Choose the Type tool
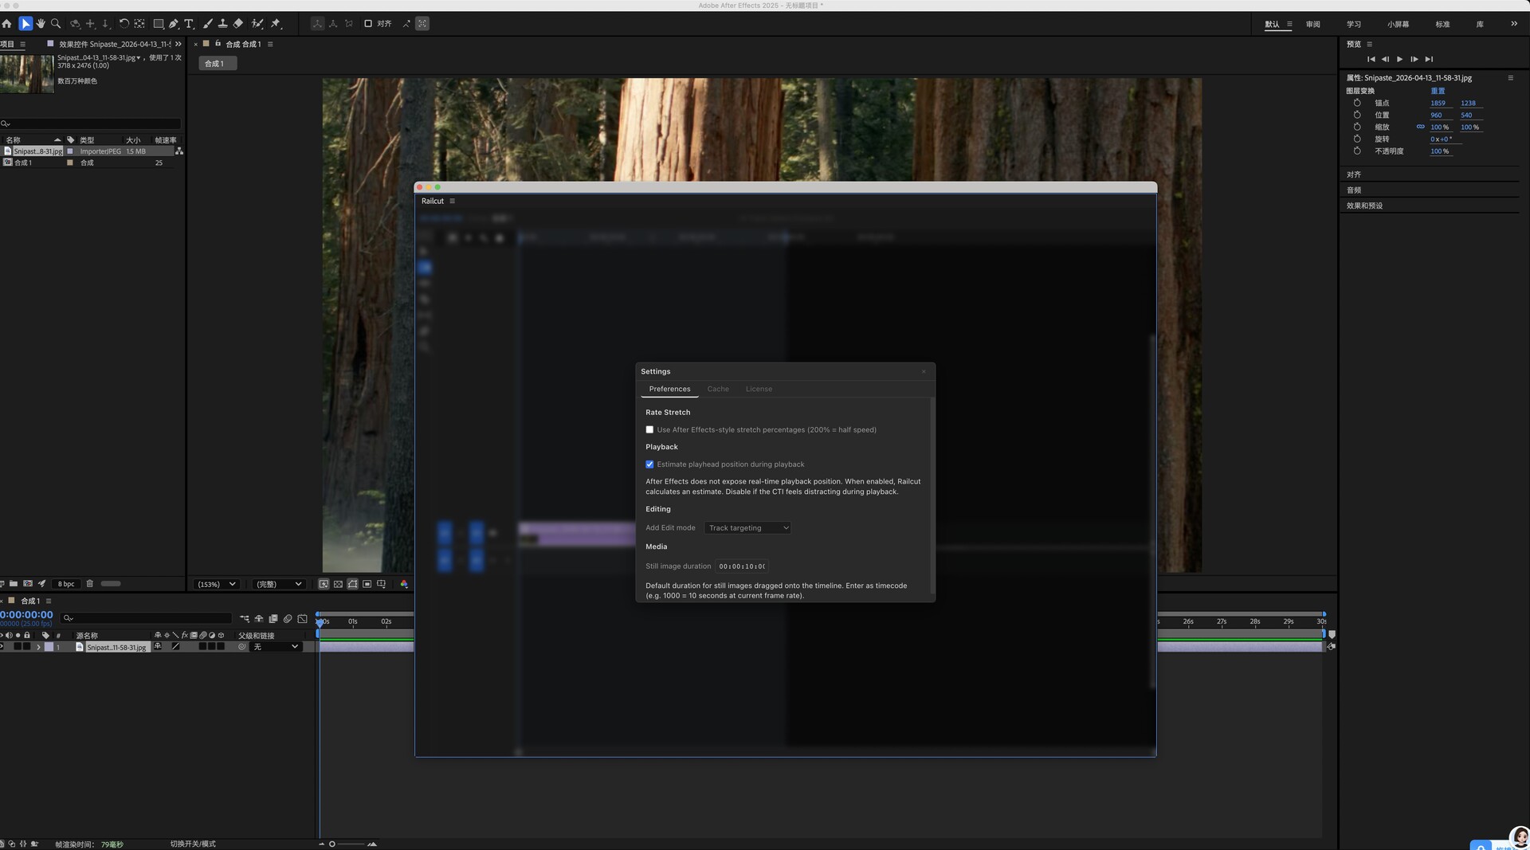Screen dimensions: 1530x850 click(189, 24)
